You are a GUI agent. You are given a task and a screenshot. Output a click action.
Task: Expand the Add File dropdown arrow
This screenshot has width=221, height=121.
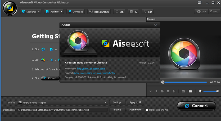point(62,12)
